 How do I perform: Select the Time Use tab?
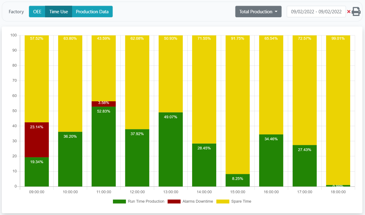click(58, 12)
